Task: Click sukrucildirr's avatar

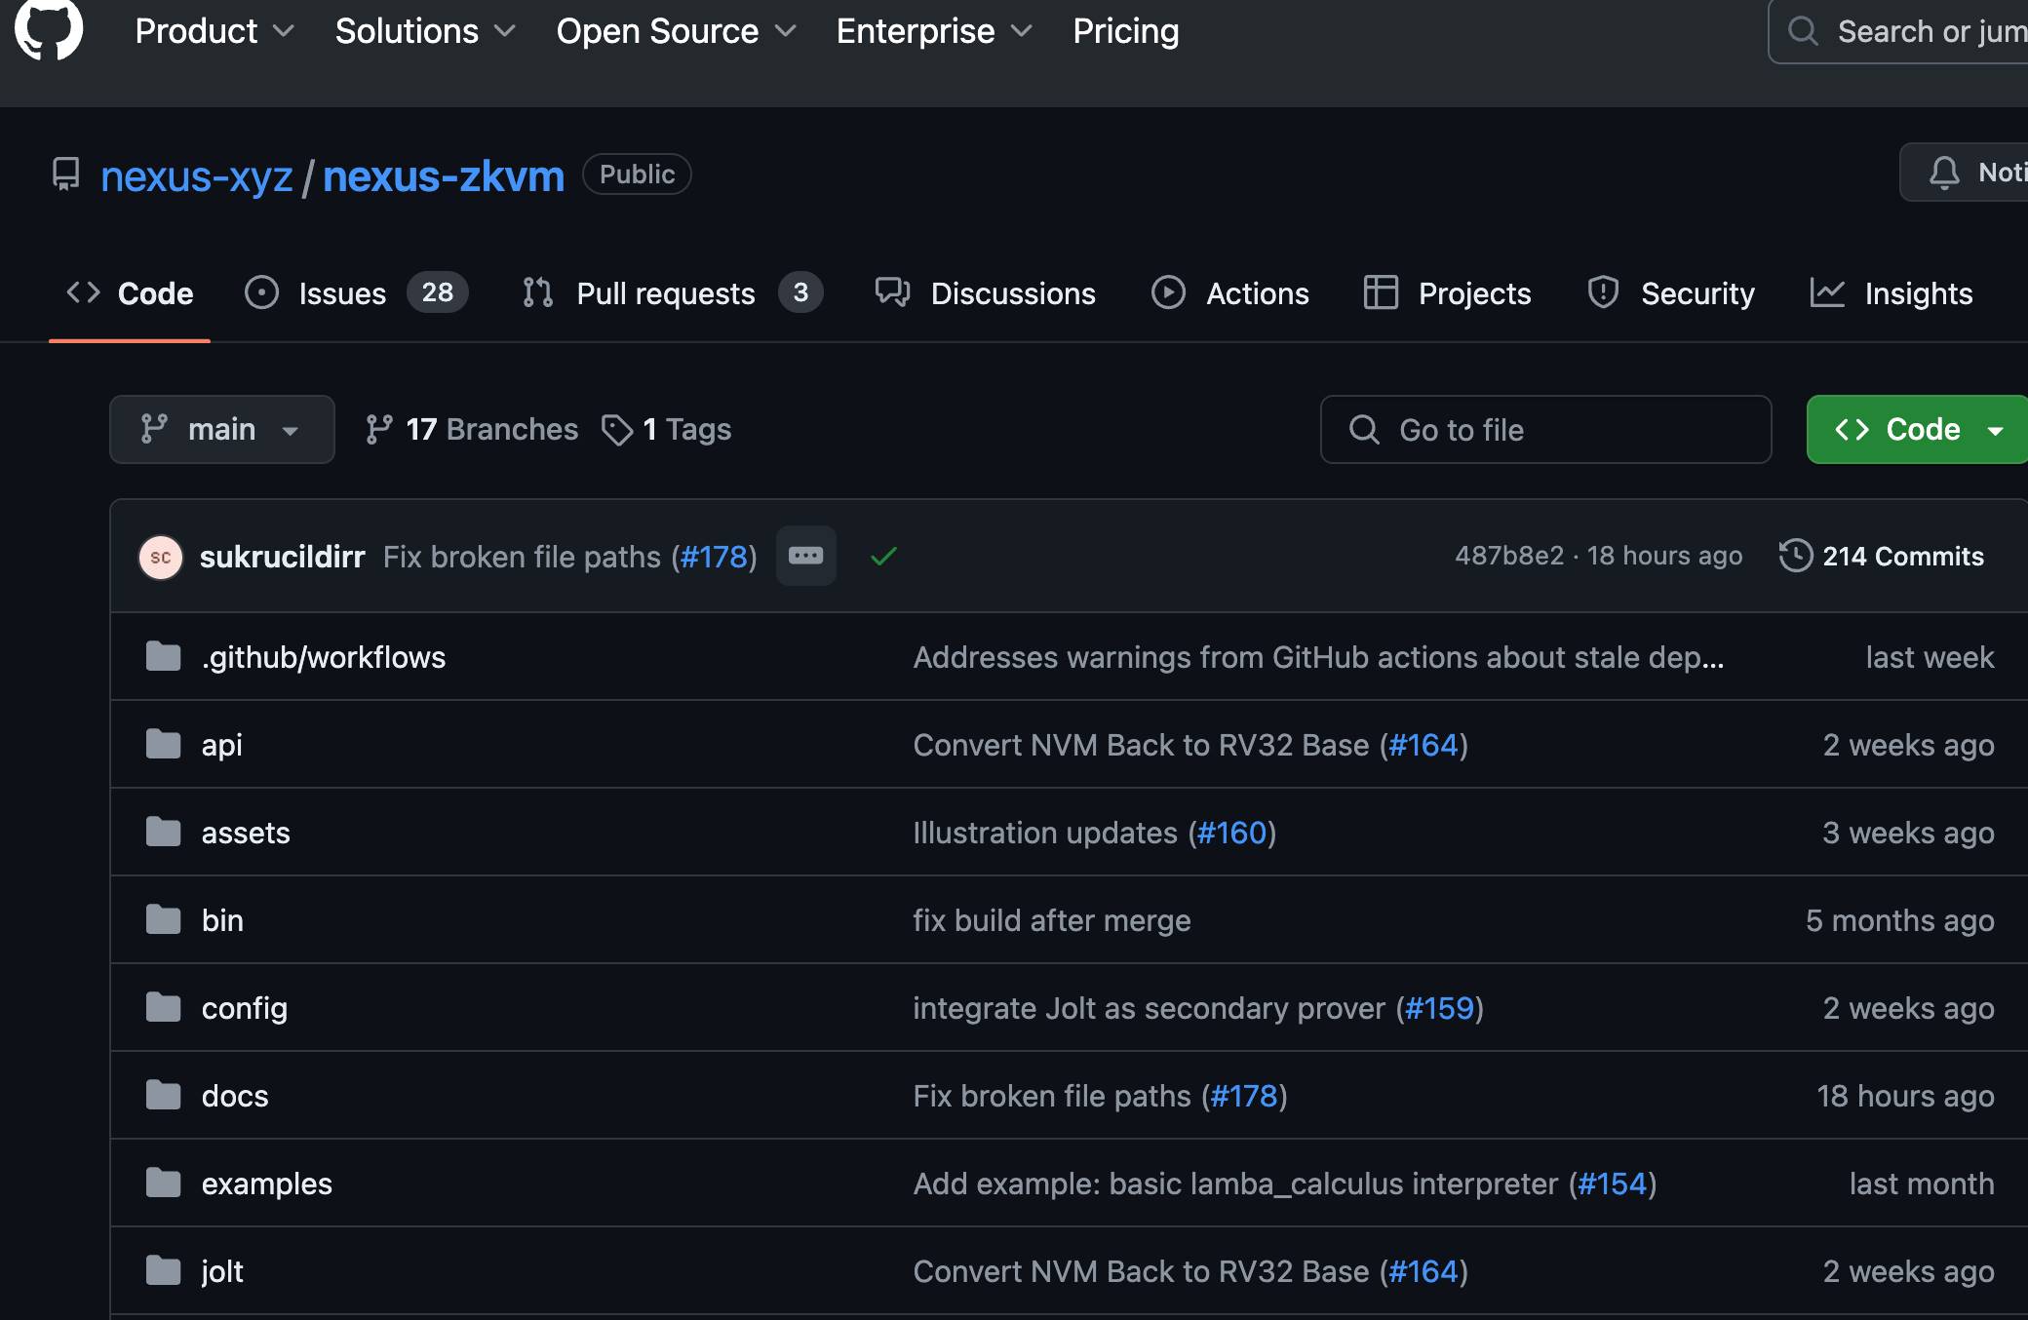Action: click(x=161, y=557)
